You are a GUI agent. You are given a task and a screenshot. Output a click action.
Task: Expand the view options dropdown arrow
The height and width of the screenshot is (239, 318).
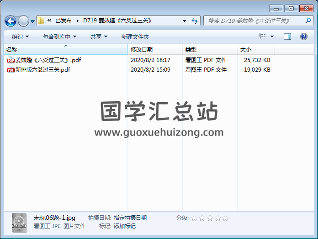coord(272,36)
